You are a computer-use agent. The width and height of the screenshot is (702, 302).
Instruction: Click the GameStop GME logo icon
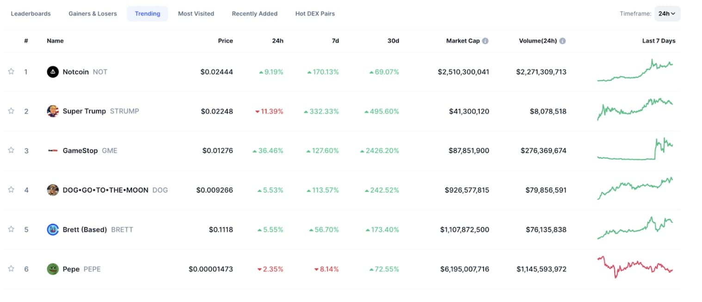point(53,151)
